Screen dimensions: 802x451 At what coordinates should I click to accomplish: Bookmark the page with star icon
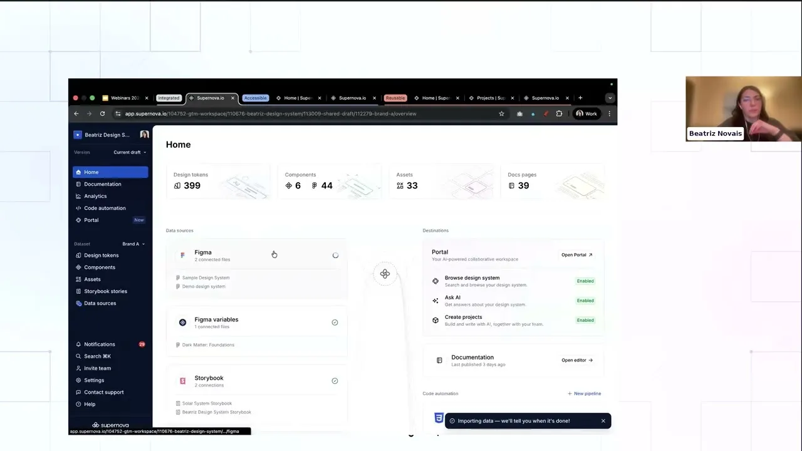click(x=501, y=114)
